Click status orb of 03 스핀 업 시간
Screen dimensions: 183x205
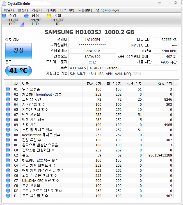(8, 99)
